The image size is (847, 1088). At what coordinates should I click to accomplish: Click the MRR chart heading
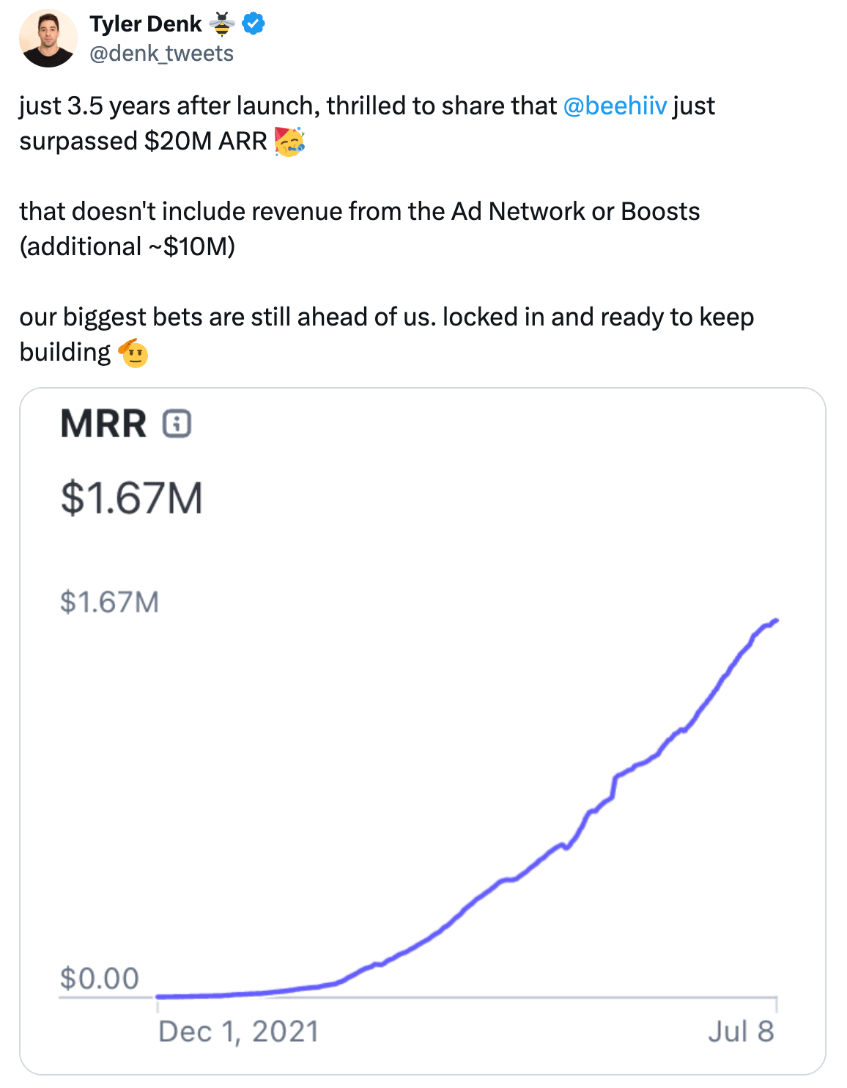pos(103,424)
